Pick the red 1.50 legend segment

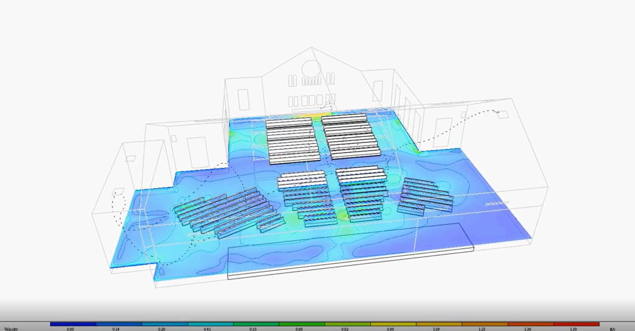pos(576,324)
